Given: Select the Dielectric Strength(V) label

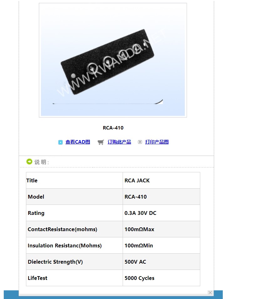Looking at the screenshot, I should [55, 262].
